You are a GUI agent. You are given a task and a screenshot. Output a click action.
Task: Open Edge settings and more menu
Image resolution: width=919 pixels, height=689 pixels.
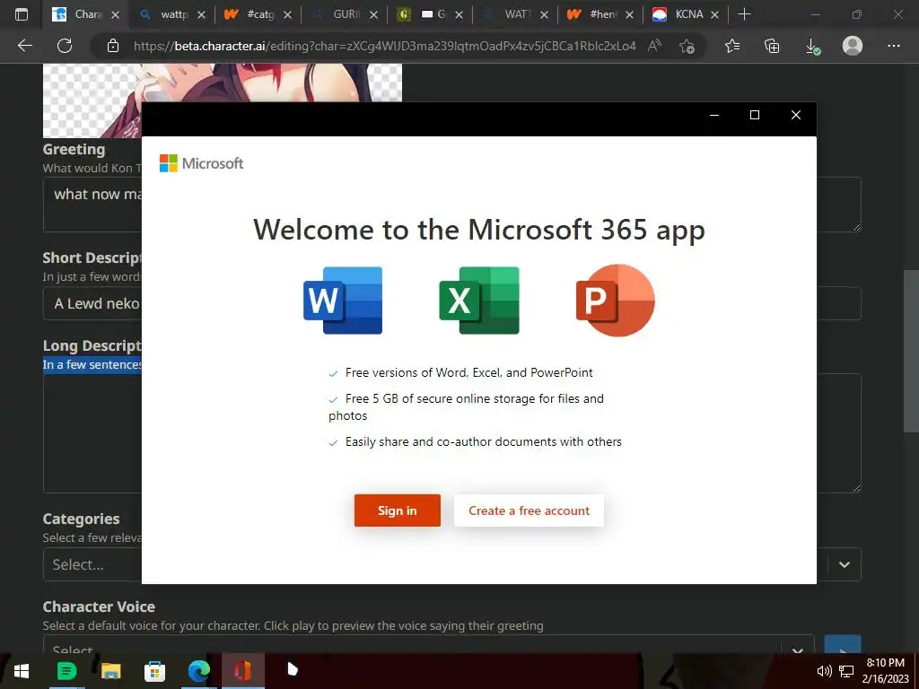(893, 46)
